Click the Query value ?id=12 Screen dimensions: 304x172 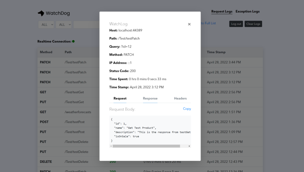(126, 46)
